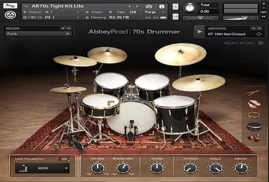The height and width of the screenshot is (182, 269).
Task: Click the Tune value 0.00
Action: click(x=205, y=11)
